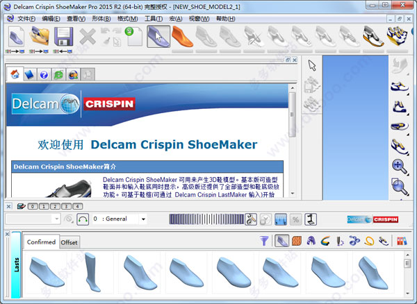Open the 工具(T) menu
The width and height of the screenshot is (417, 304).
click(x=154, y=19)
